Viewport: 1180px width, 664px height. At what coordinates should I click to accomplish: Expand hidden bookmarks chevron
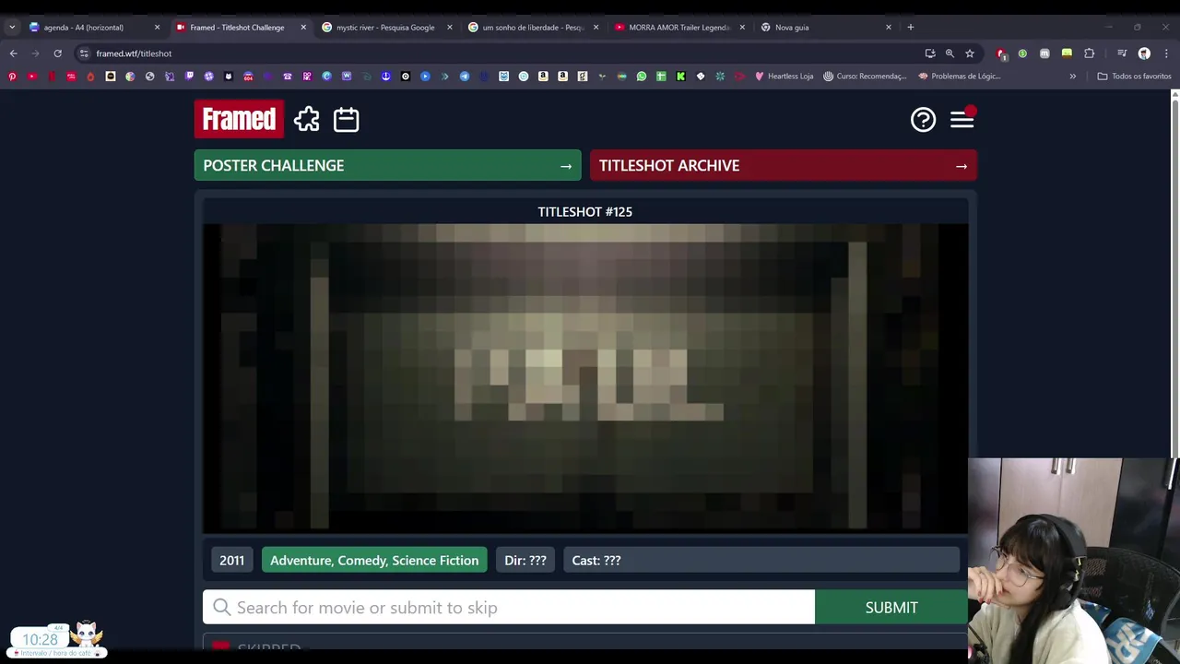1072,76
